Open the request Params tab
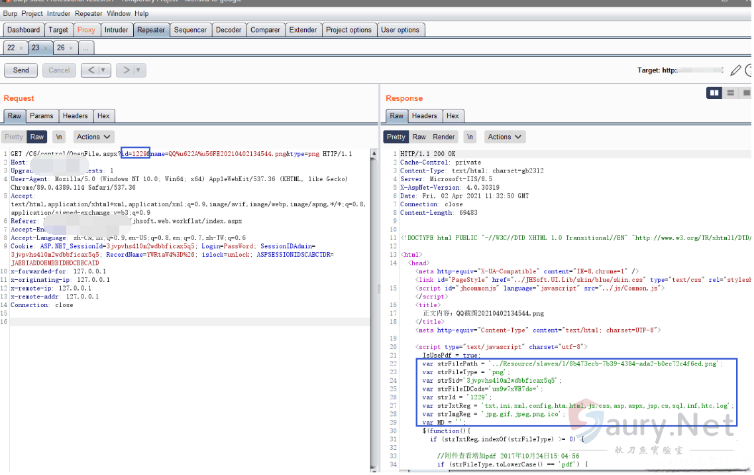Screen dimensions: 754x475 (42, 115)
